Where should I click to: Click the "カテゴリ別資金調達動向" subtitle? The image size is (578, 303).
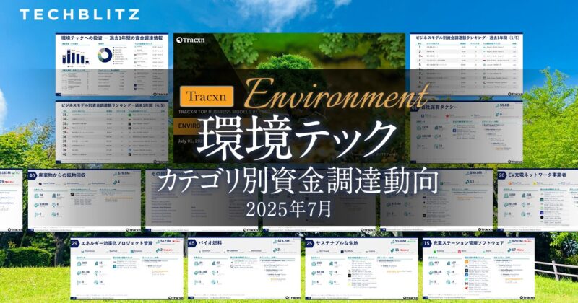298,182
